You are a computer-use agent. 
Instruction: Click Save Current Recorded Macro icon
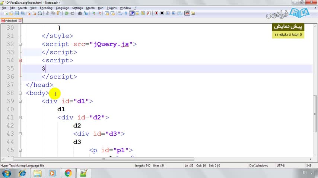click(179, 13)
